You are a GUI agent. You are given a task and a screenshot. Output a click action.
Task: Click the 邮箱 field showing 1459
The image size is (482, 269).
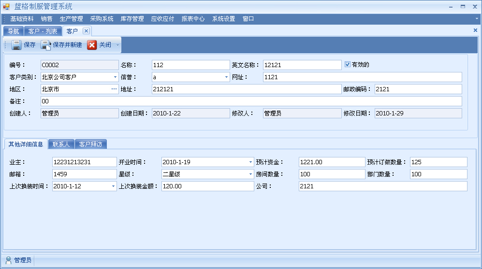point(85,174)
